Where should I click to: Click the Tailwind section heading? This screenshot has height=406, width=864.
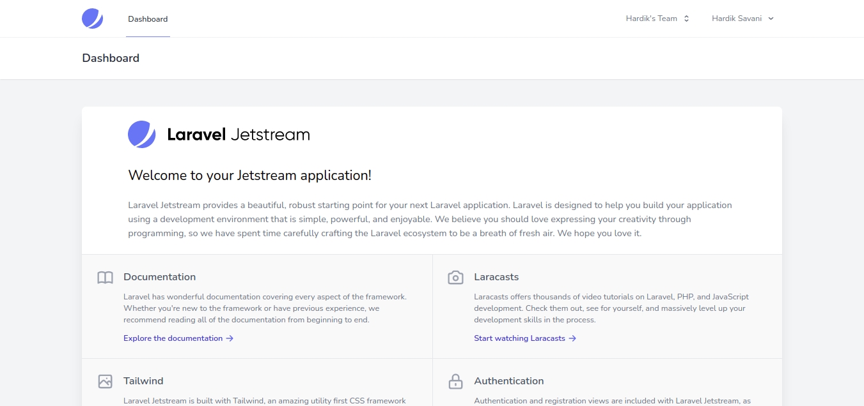click(x=143, y=381)
